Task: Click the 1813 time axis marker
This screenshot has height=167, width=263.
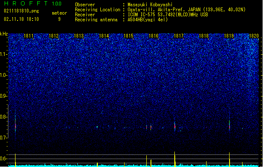Action: tap(79, 36)
